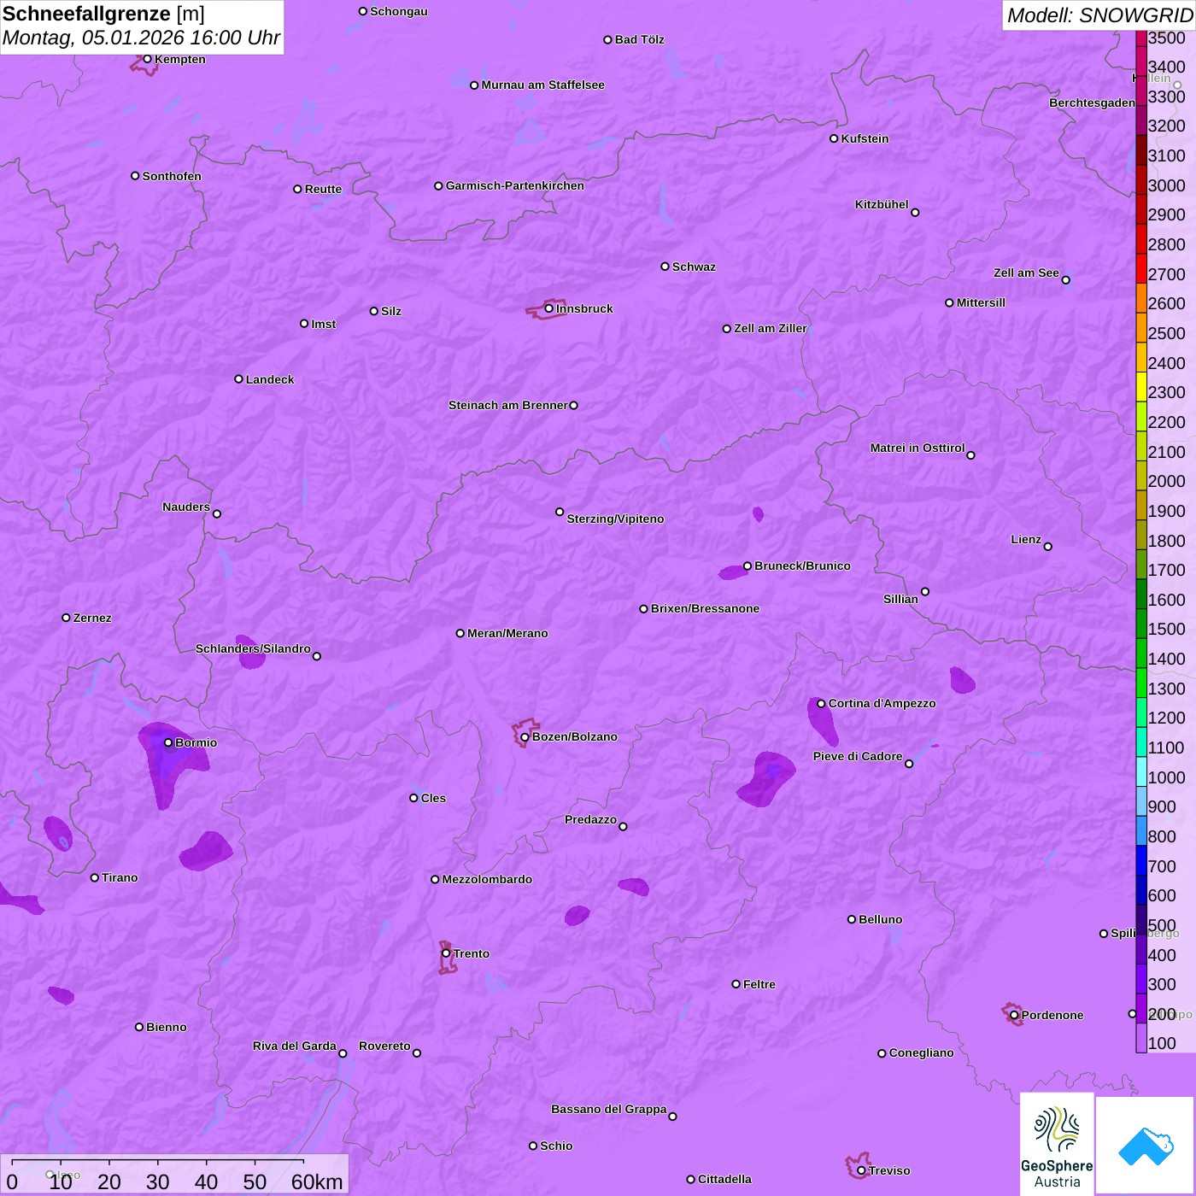
Task: Click the Modell: SNOWGRID label
Action: click(1099, 15)
